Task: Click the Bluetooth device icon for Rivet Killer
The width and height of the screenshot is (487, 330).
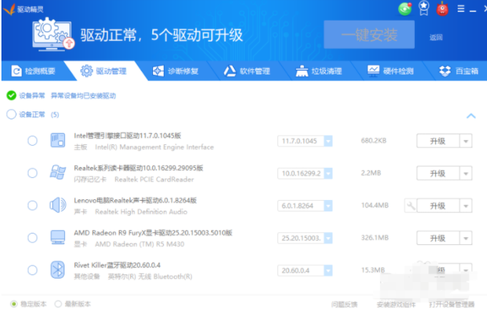Action: pos(57,270)
